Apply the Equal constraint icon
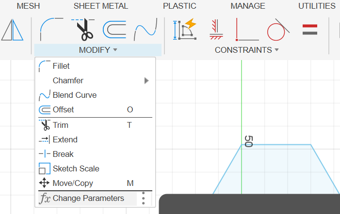The width and height of the screenshot is (340, 214). coord(310,30)
